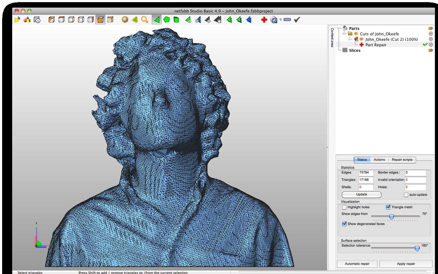Select the highlighted solid orange cube view
This screenshot has height=274, width=438.
[x=100, y=20]
